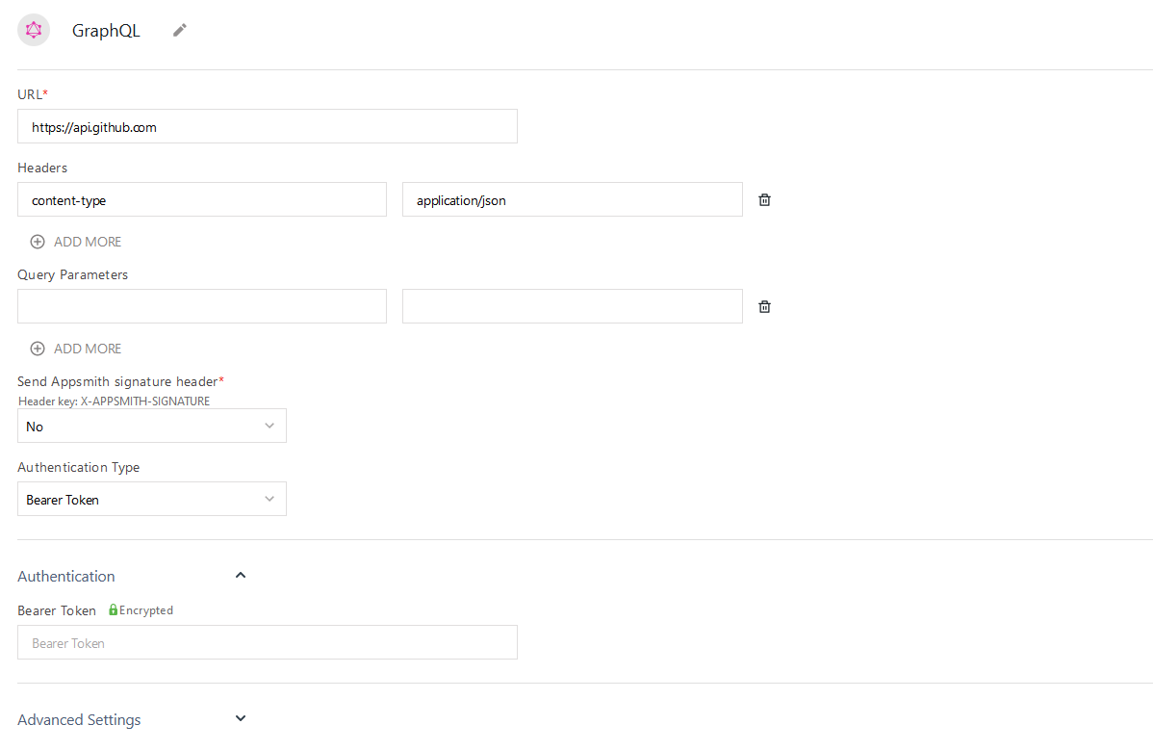1153x751 pixels.
Task: Click the application/json header value field
Action: coord(572,199)
